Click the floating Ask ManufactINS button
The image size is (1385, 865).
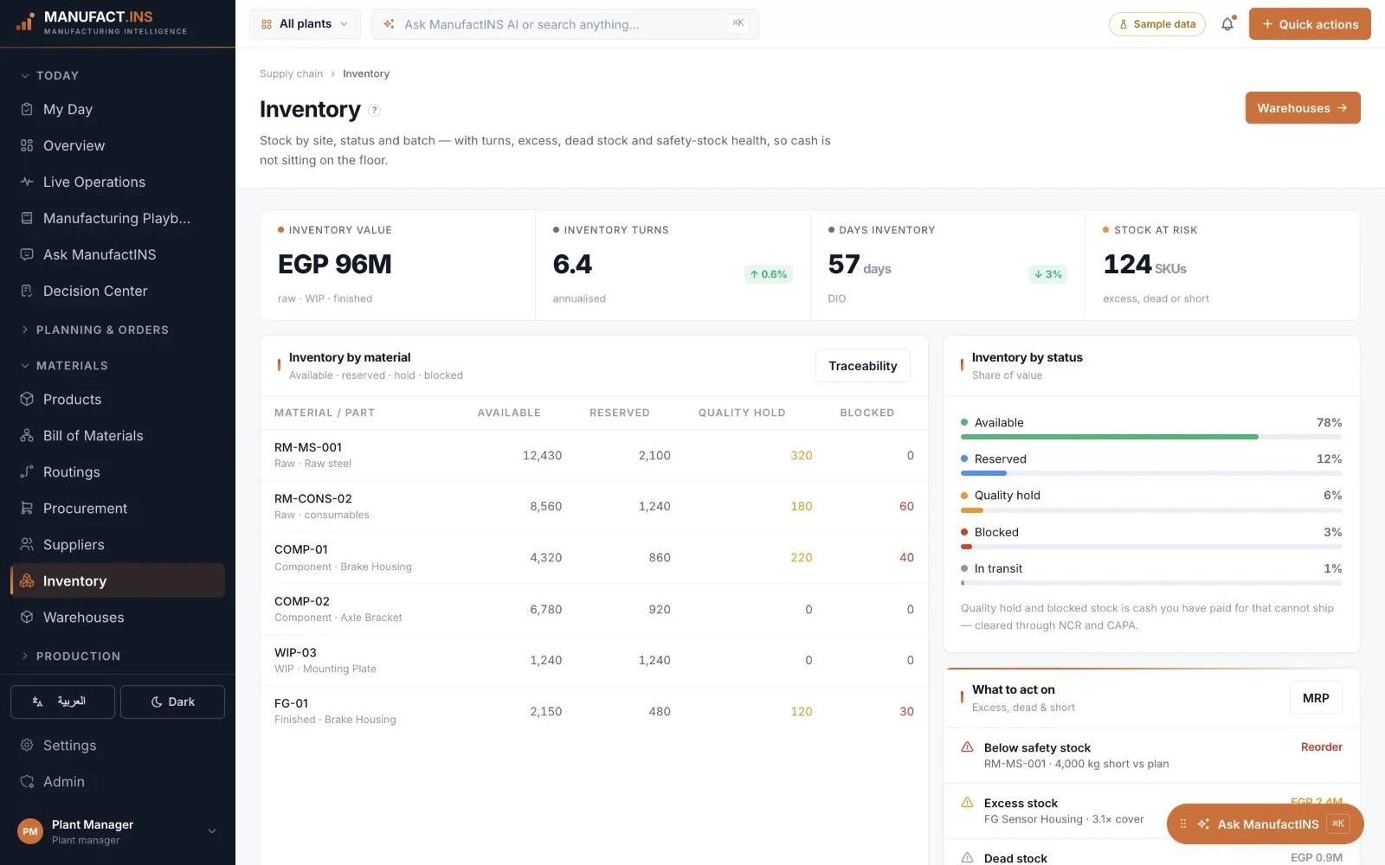pyautogui.click(x=1266, y=824)
